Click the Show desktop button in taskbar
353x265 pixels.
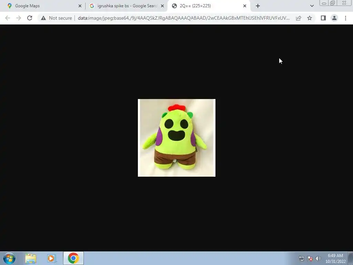tap(351, 258)
